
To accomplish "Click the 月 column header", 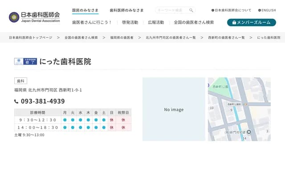I will pos(65,113).
